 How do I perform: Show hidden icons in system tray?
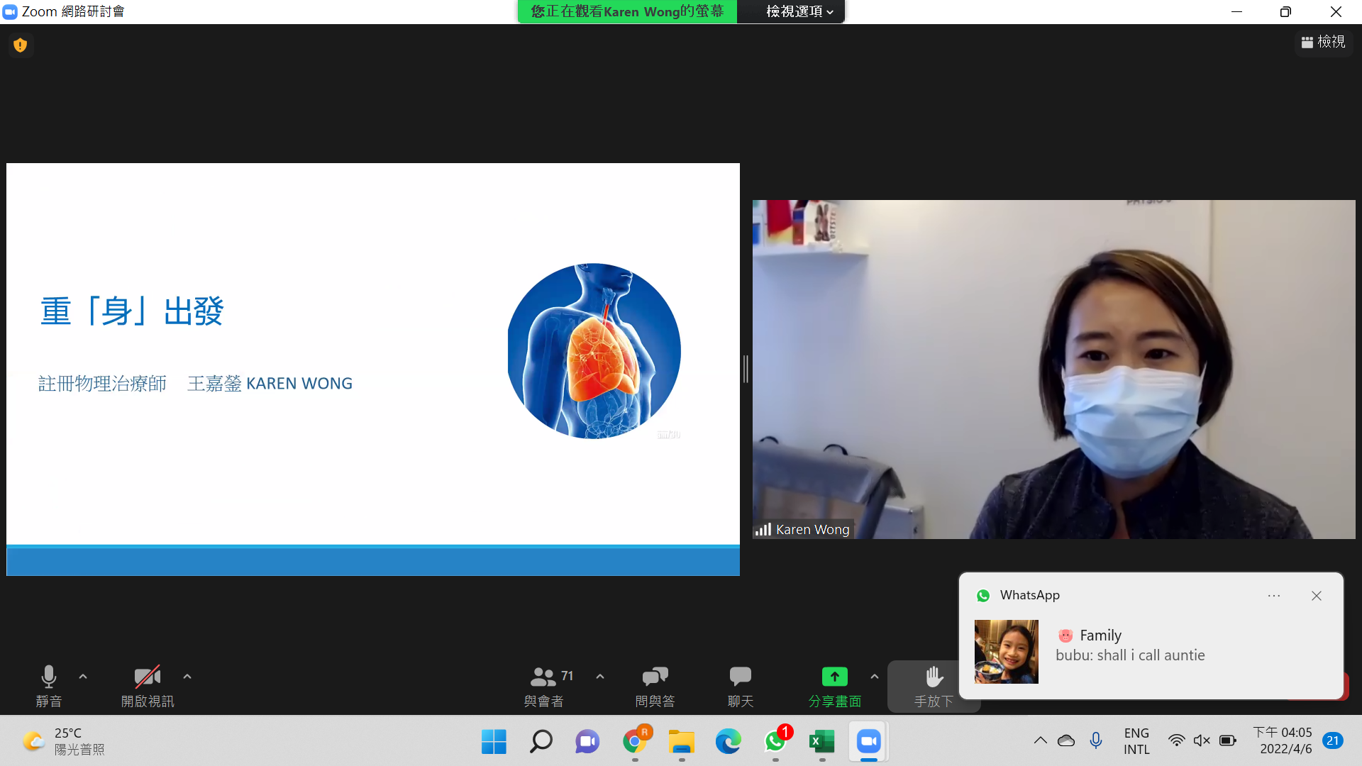coord(1040,740)
